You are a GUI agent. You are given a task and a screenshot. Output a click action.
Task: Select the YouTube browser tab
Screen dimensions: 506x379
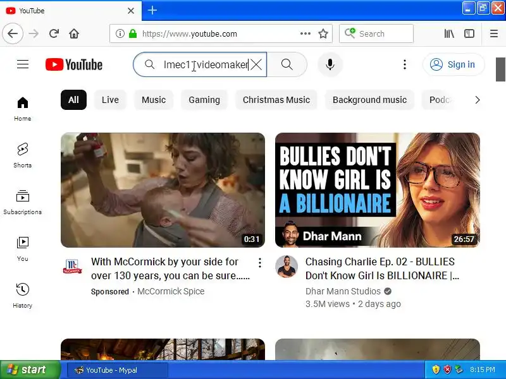[x=71, y=11]
